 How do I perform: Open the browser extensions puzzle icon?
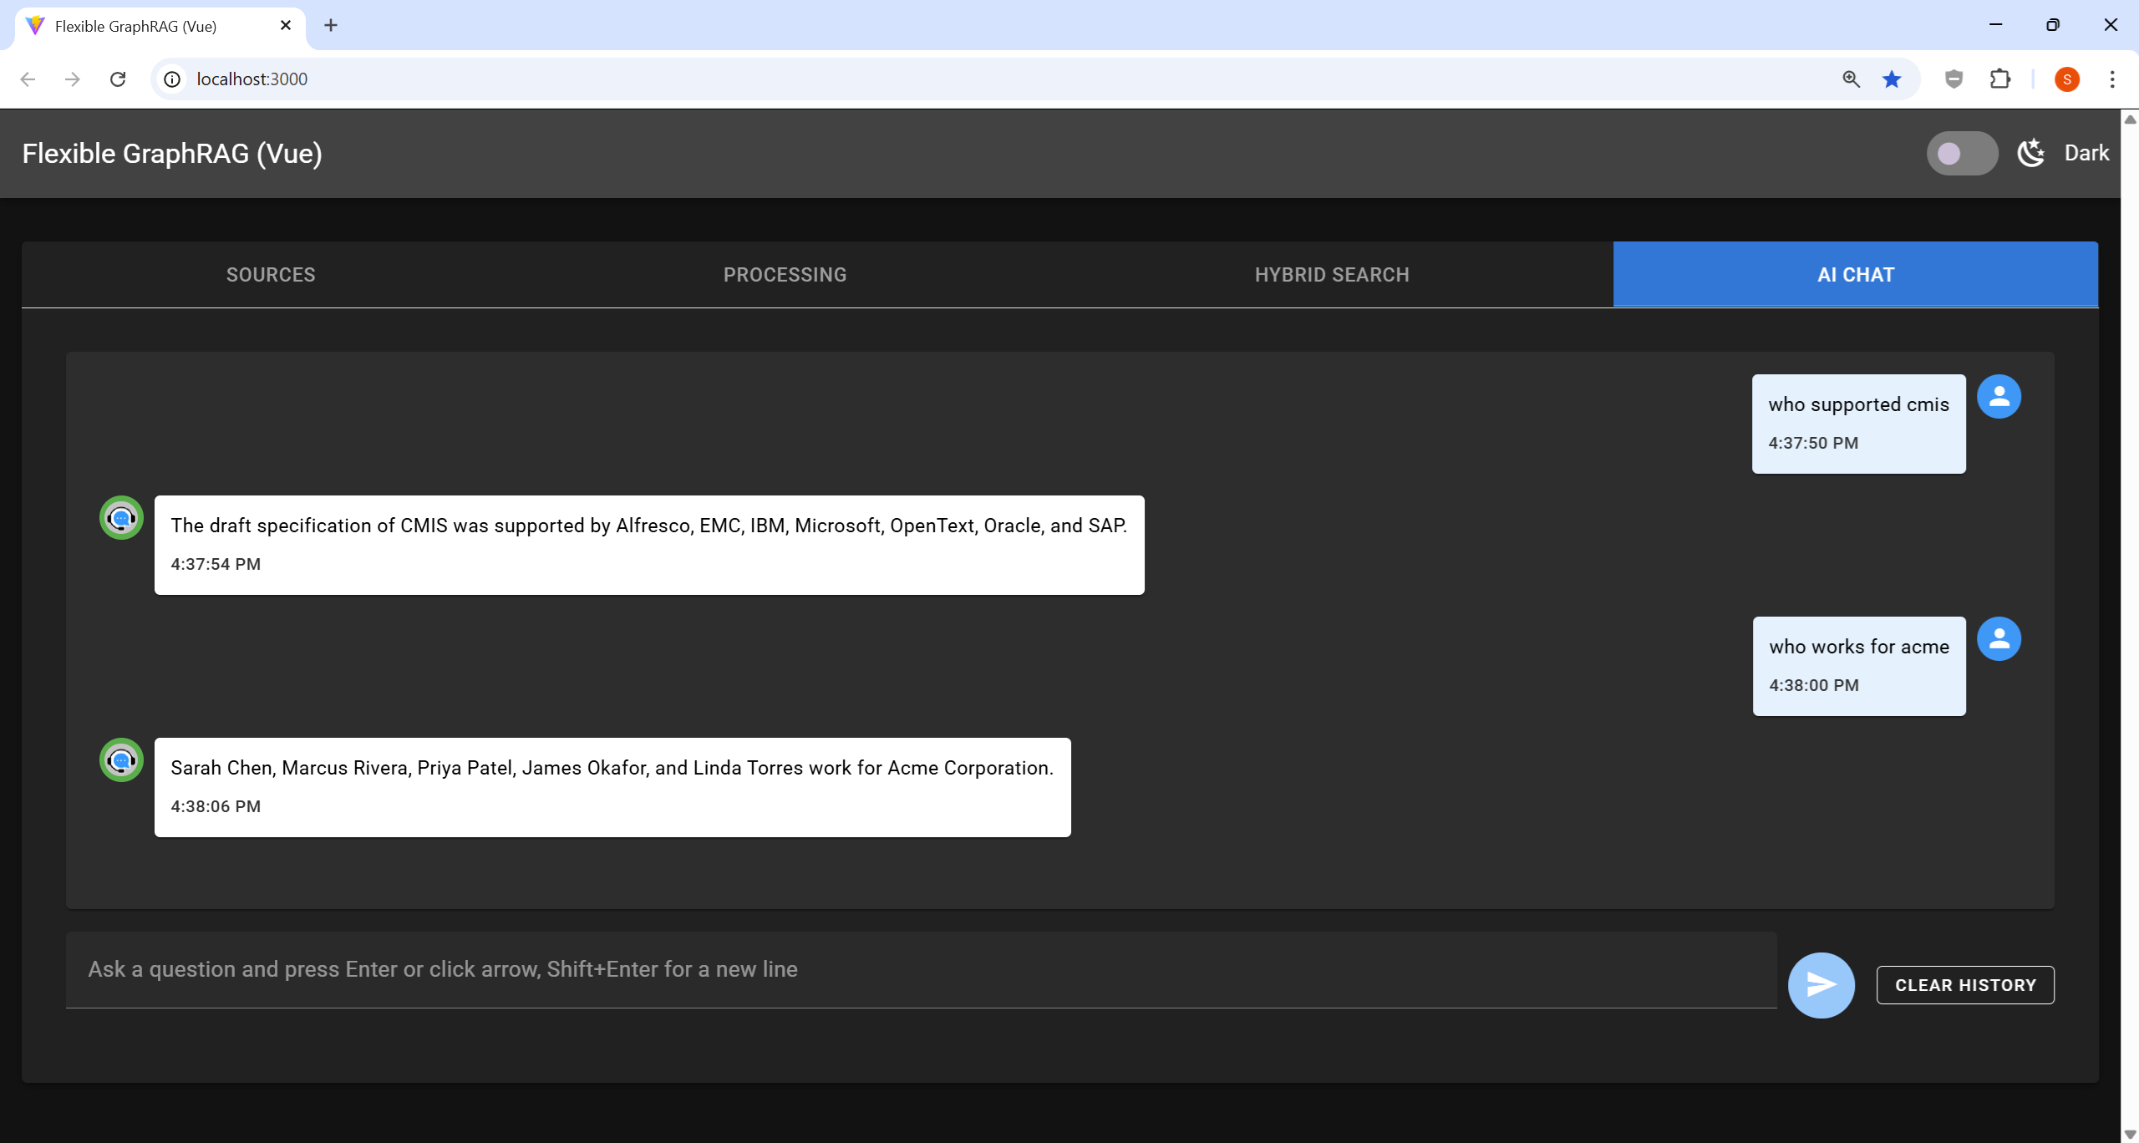click(x=2000, y=79)
